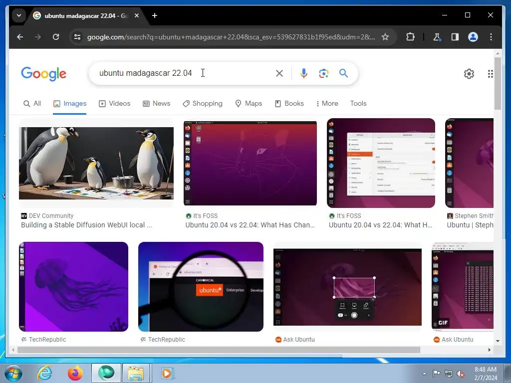Open the Ubuntu cat wallpaper desktop thumbnail
The height and width of the screenshot is (383, 511).
(x=250, y=163)
